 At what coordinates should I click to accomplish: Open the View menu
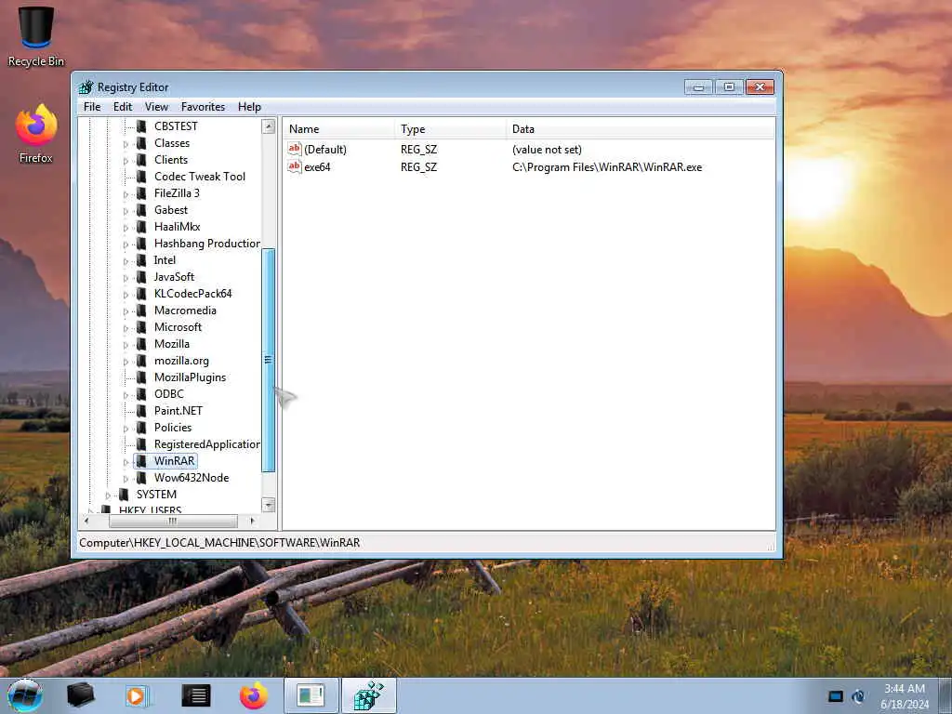click(156, 107)
